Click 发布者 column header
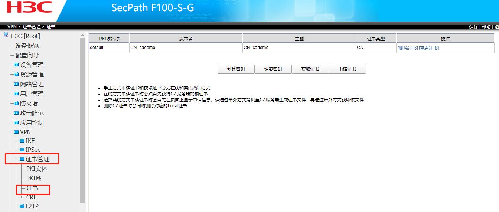Viewport: 499px width, 212px height. pyautogui.click(x=186, y=39)
